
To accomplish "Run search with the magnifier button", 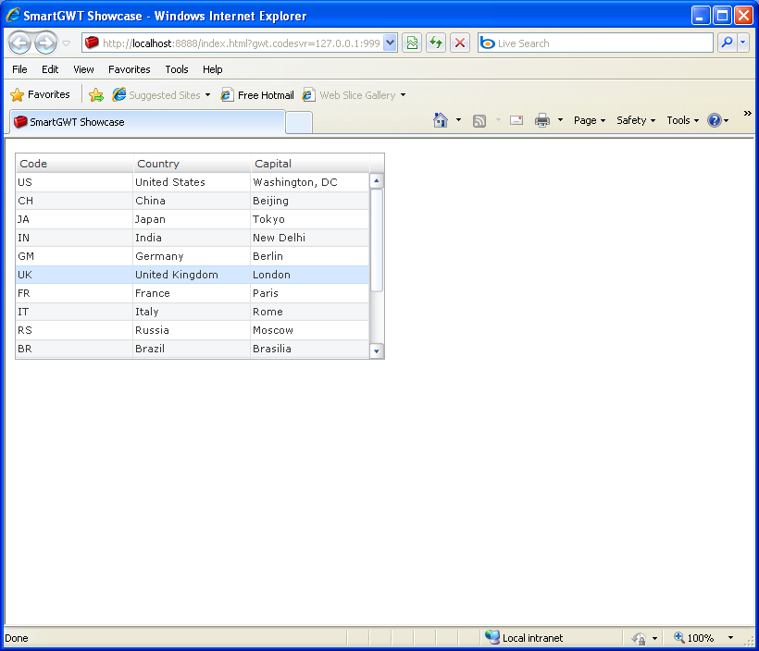I will 727,43.
